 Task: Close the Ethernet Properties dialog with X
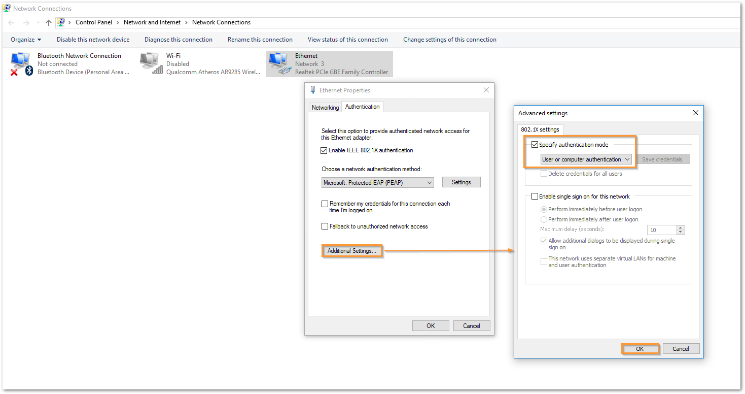pos(486,90)
